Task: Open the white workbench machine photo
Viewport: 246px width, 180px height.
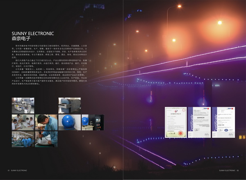Action: click(x=23, y=105)
